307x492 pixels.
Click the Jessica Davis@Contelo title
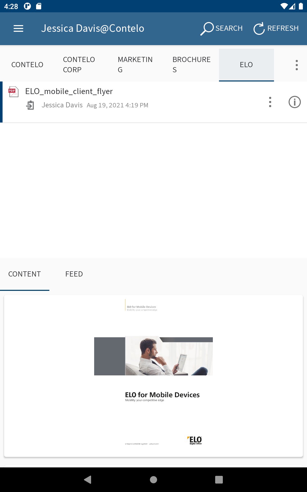coord(93,28)
